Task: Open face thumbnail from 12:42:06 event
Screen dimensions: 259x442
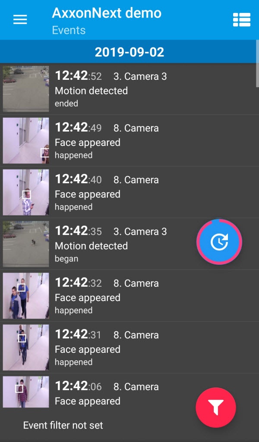Action: pos(26,392)
